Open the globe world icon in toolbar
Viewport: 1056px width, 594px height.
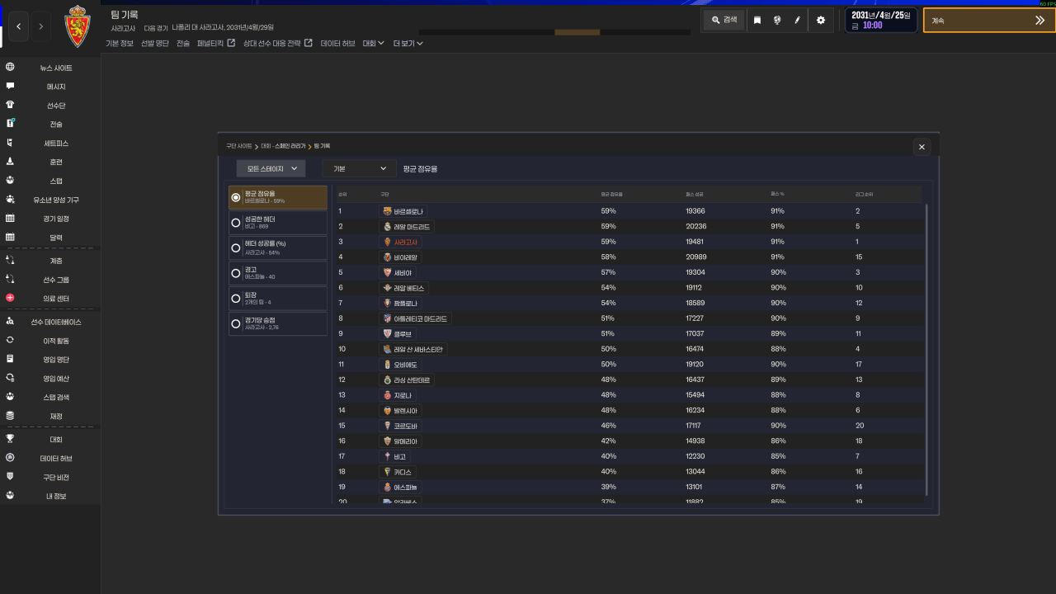[777, 20]
